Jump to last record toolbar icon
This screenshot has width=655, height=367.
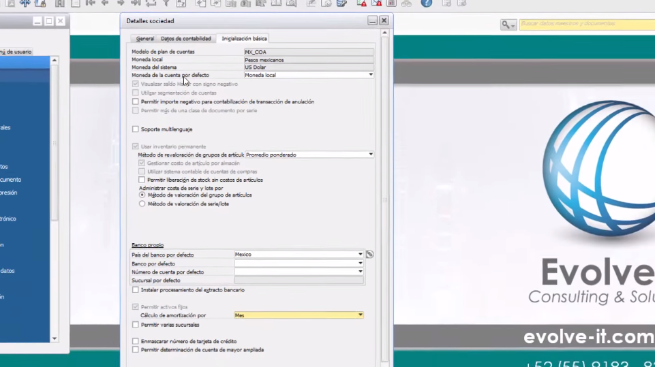(136, 3)
